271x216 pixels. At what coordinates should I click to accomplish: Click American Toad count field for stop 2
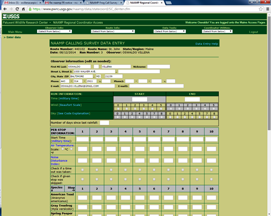(97, 198)
